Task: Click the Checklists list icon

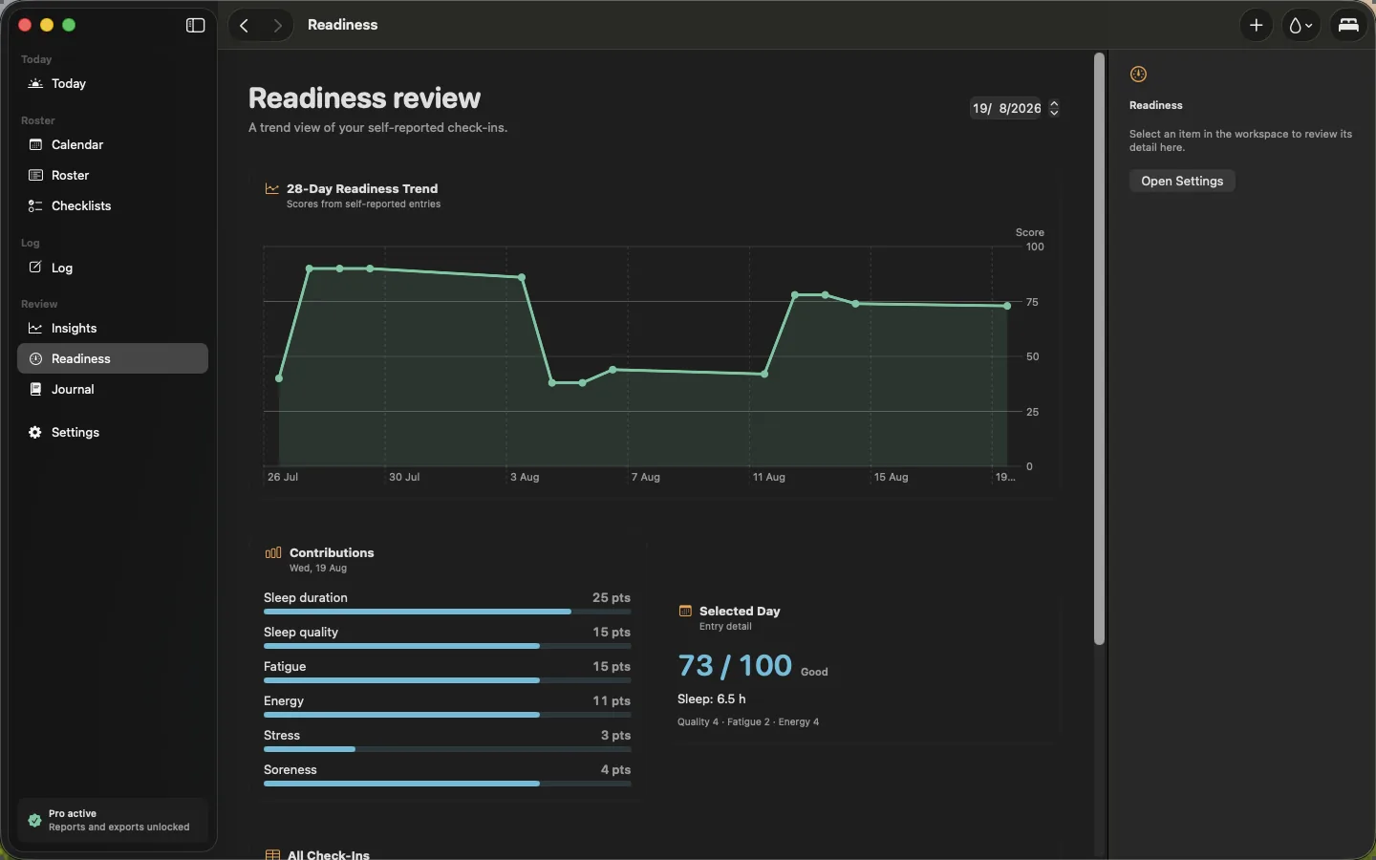Action: (35, 206)
